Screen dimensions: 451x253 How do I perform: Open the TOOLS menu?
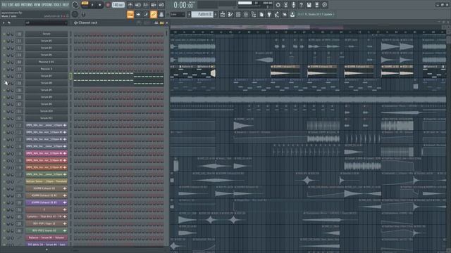[57, 5]
